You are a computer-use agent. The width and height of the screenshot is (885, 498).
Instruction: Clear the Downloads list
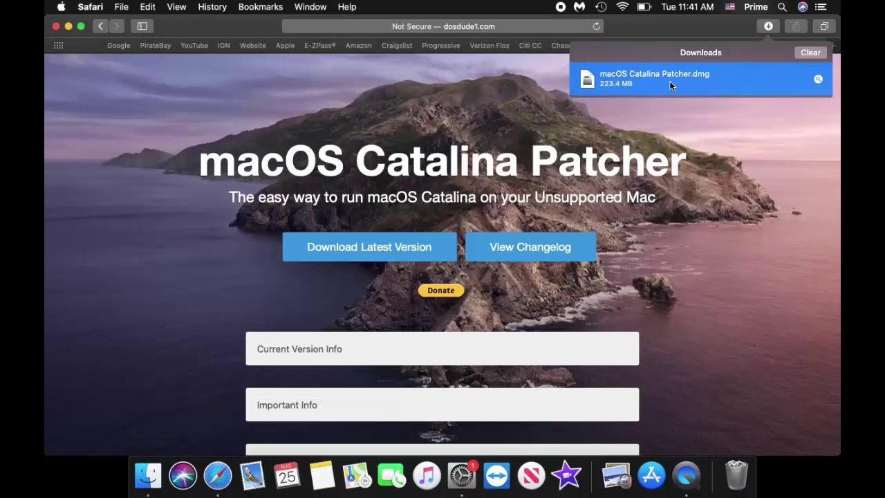(x=810, y=53)
